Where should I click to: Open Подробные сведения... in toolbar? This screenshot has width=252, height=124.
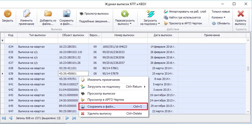(95, 21)
